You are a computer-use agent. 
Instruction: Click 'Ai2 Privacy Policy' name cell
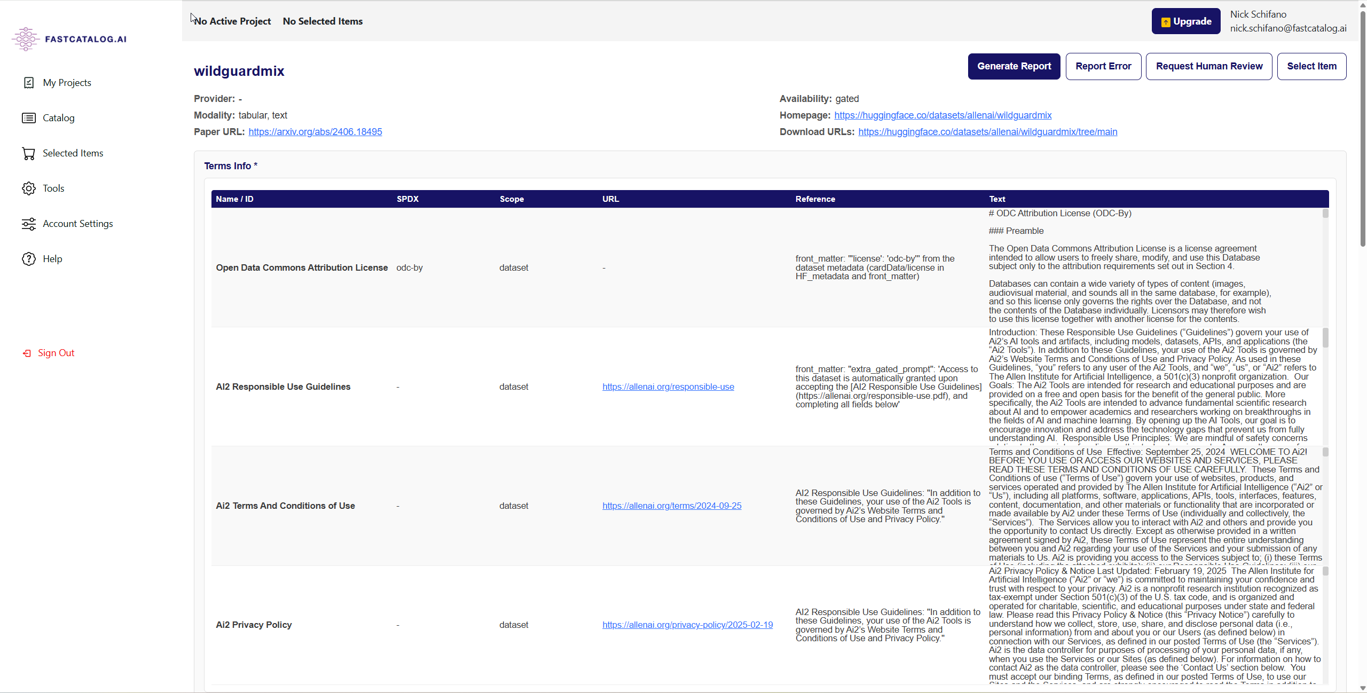pyautogui.click(x=254, y=625)
